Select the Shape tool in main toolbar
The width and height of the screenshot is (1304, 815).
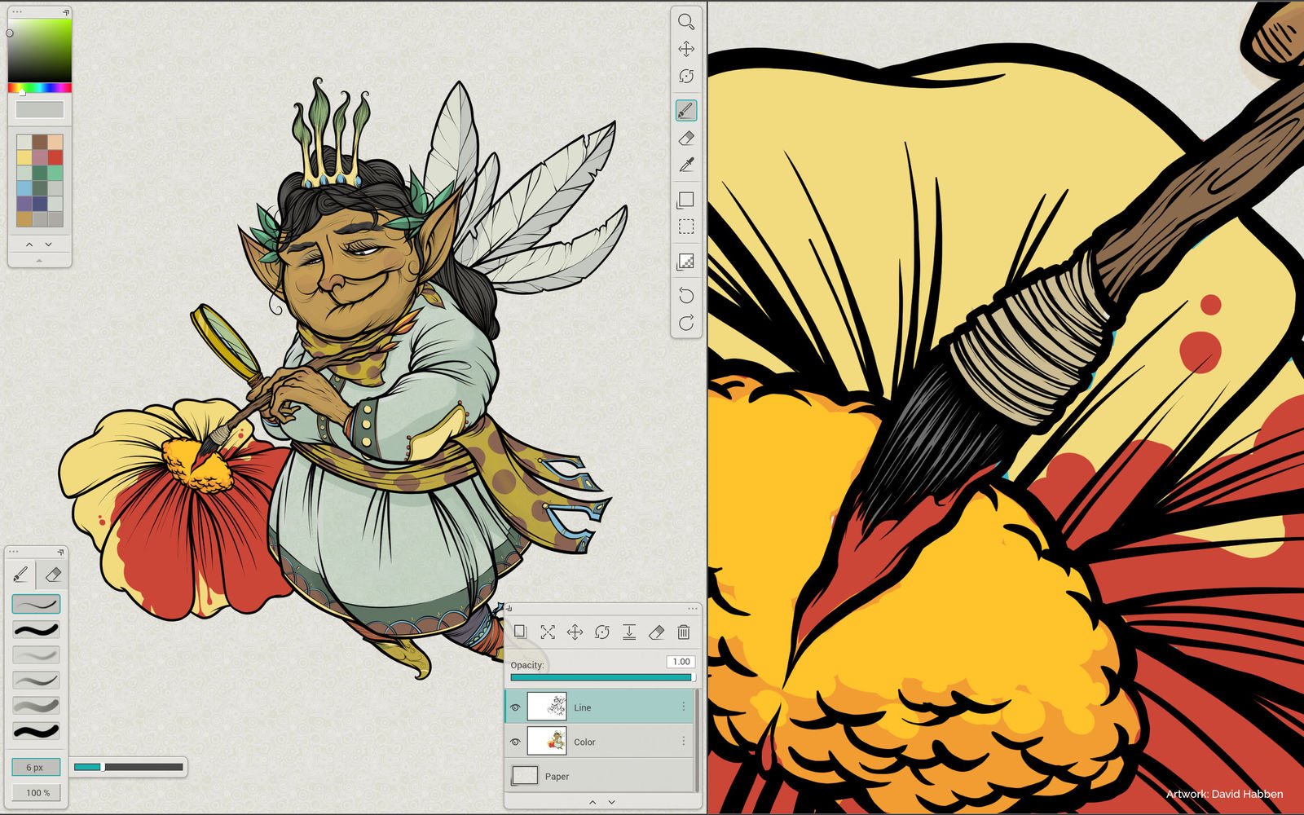click(x=686, y=200)
